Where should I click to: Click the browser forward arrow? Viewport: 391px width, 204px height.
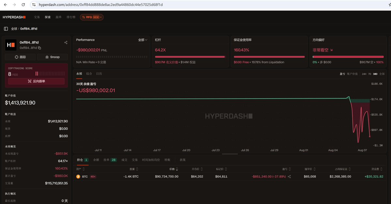(14, 5)
